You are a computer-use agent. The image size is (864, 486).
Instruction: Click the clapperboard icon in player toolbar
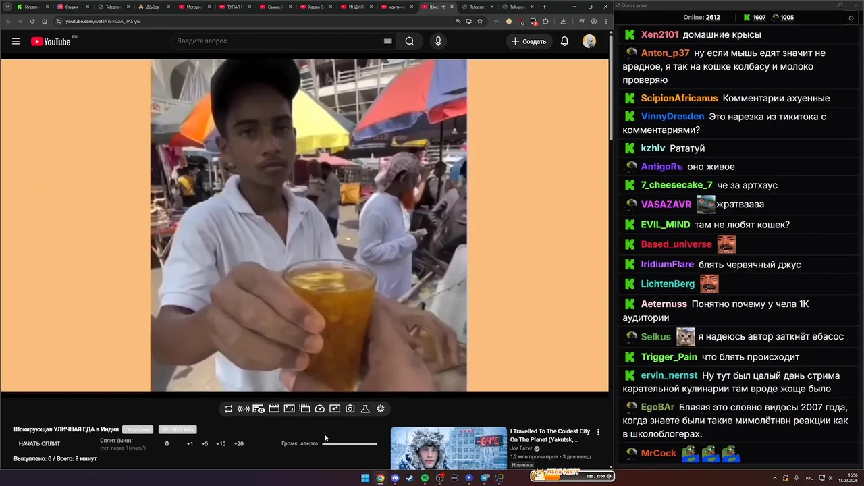274,408
